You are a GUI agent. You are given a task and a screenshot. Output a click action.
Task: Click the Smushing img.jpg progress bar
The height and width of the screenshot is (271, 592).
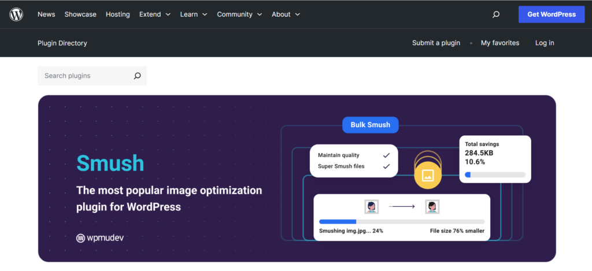(x=402, y=221)
